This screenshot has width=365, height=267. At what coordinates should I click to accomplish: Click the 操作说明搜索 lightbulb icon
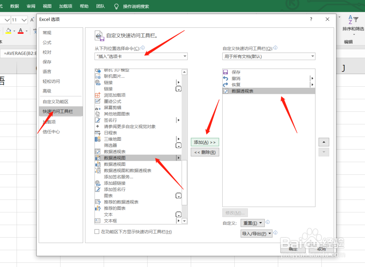(x=116, y=6)
